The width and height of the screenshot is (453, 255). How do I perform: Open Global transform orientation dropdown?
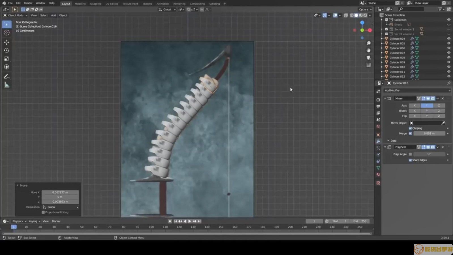[167, 9]
